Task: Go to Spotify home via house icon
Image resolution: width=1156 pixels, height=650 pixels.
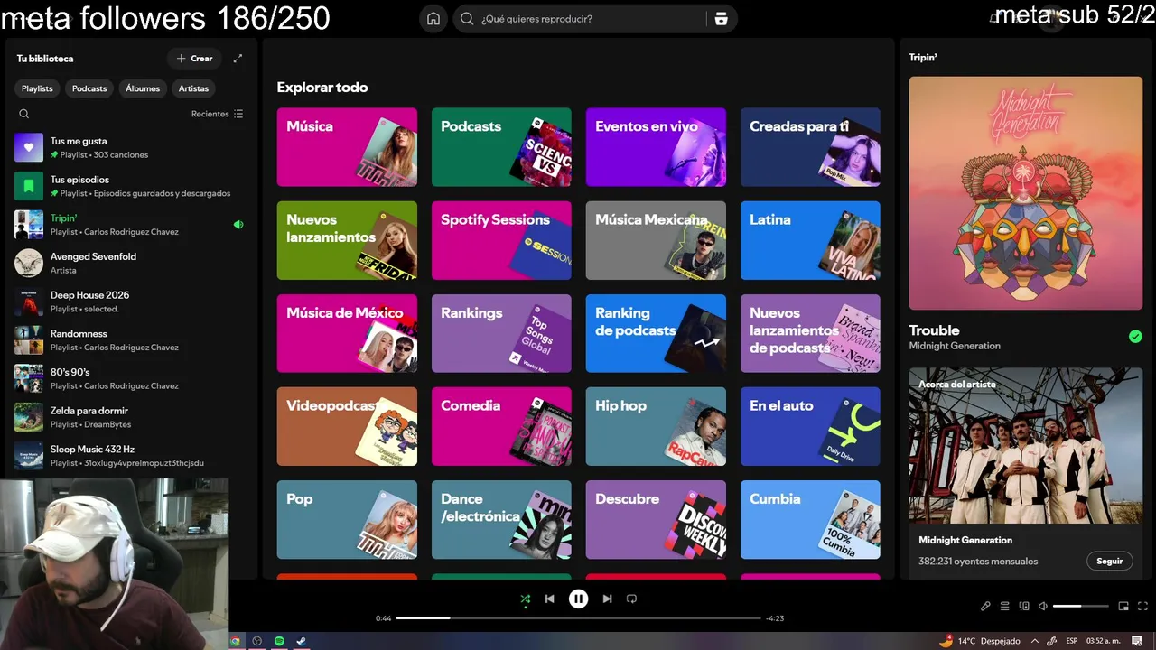Action: tap(433, 18)
